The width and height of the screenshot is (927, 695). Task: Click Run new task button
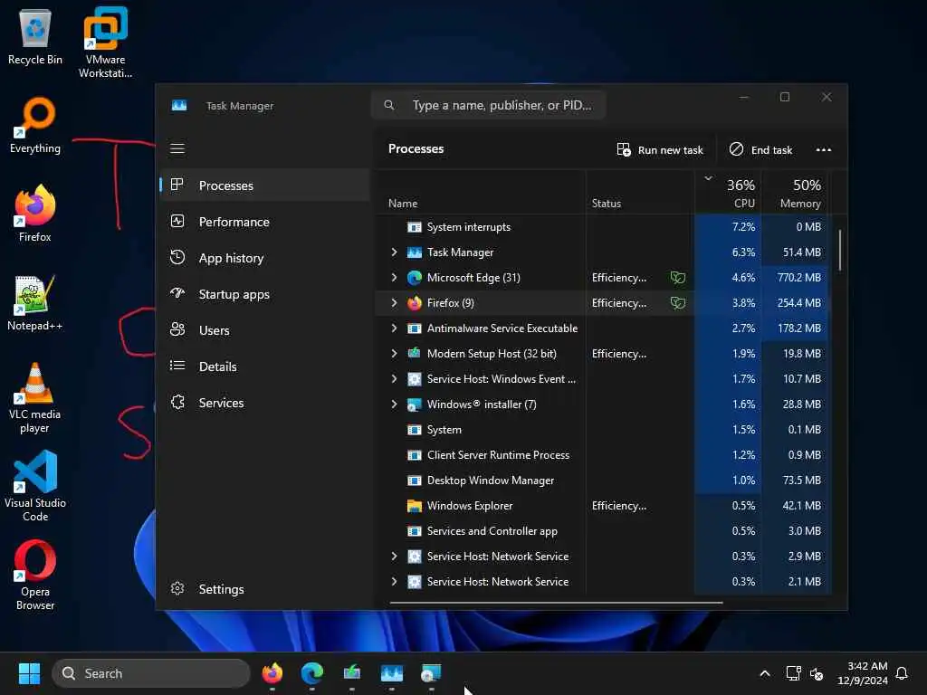click(x=660, y=150)
